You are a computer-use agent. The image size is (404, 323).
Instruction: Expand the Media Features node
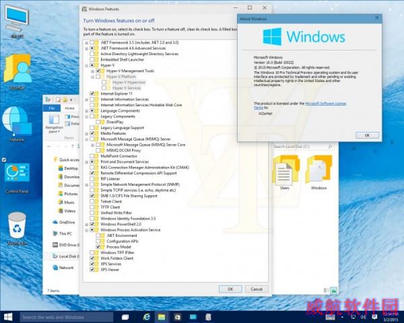[x=87, y=133]
